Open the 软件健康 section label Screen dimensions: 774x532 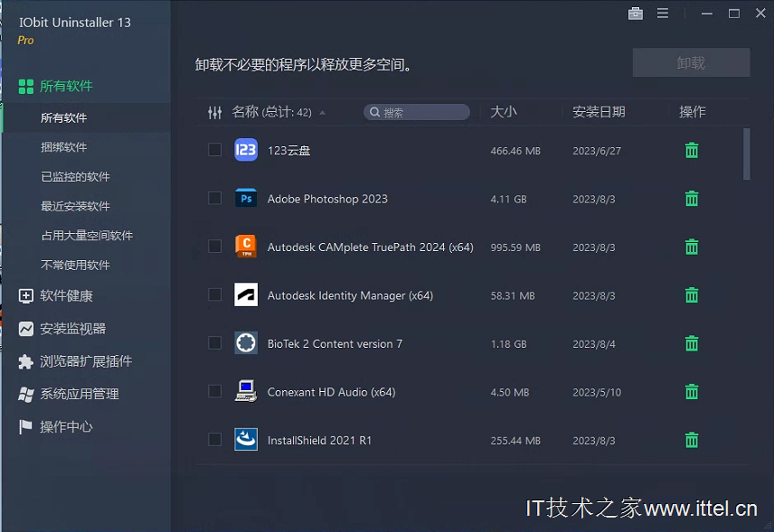click(x=66, y=296)
